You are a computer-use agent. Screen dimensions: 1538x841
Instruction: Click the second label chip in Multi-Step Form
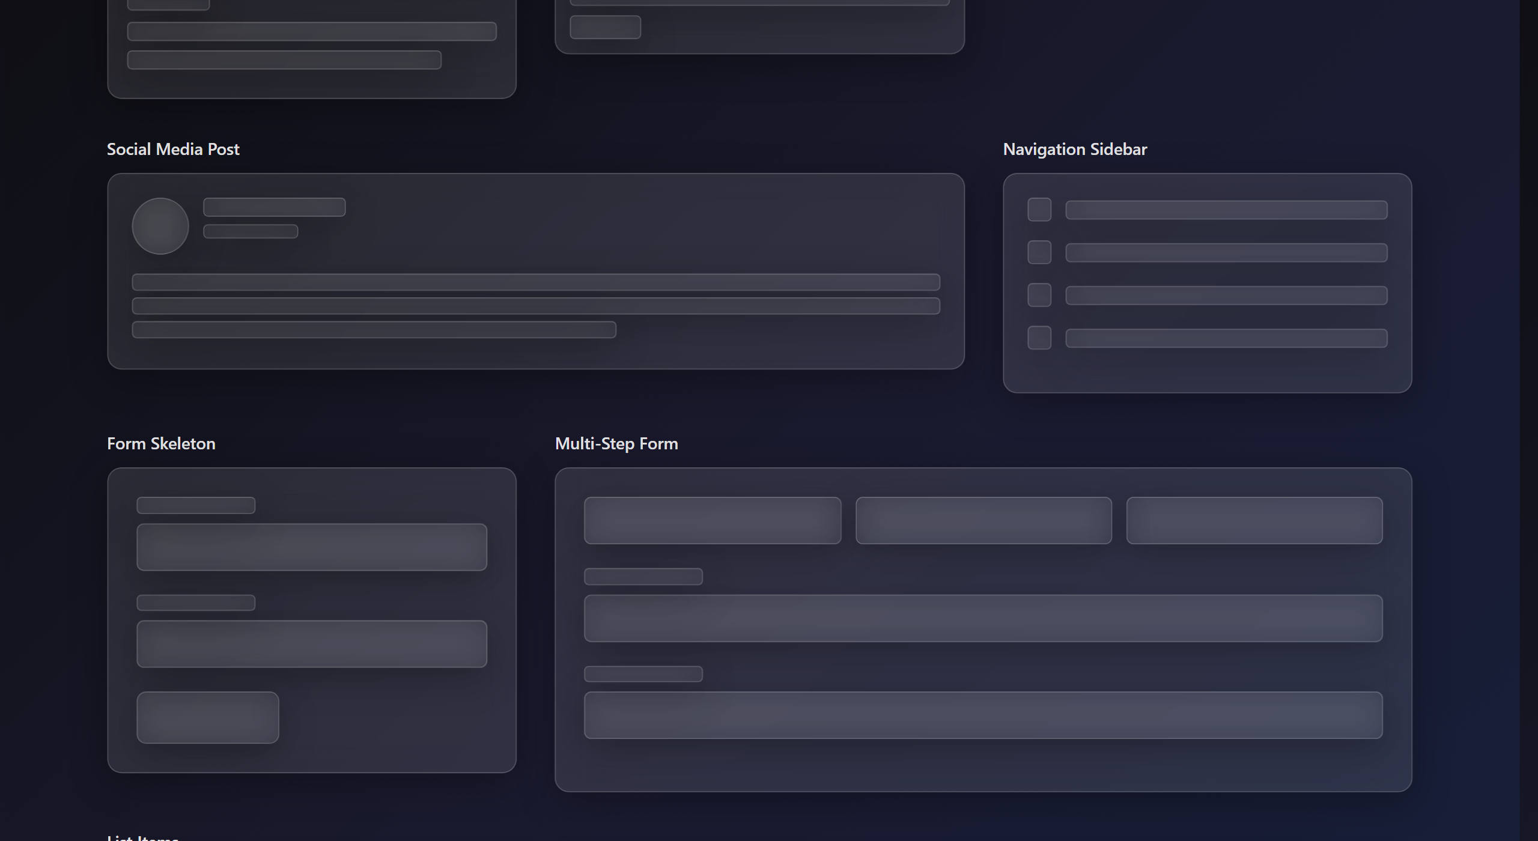tap(643, 674)
